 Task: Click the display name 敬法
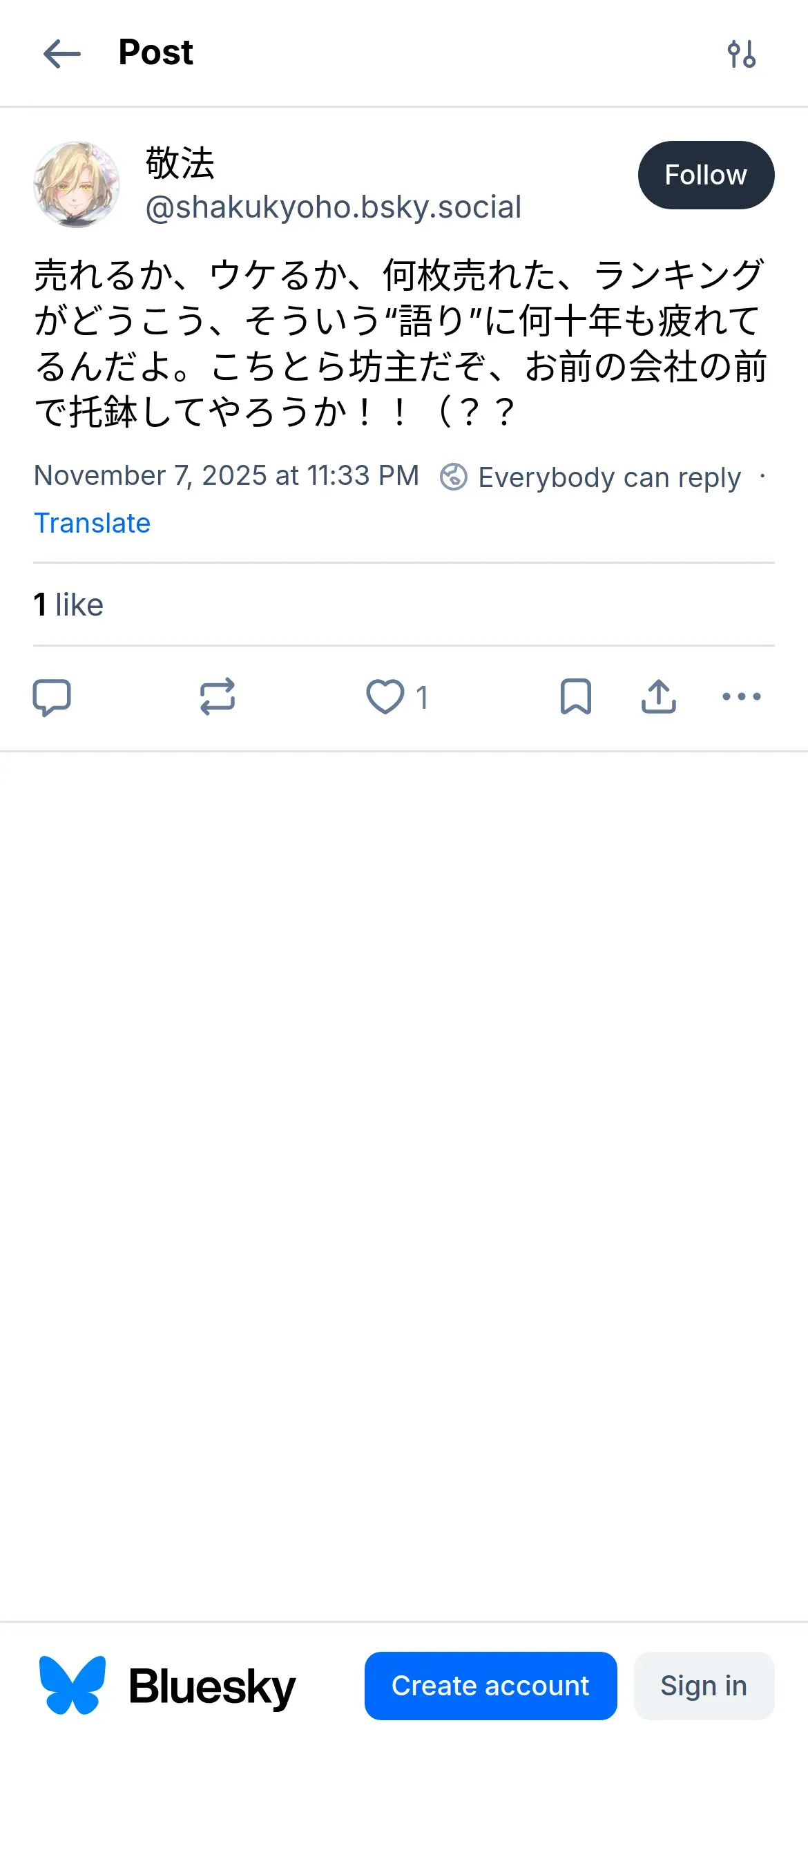click(180, 163)
